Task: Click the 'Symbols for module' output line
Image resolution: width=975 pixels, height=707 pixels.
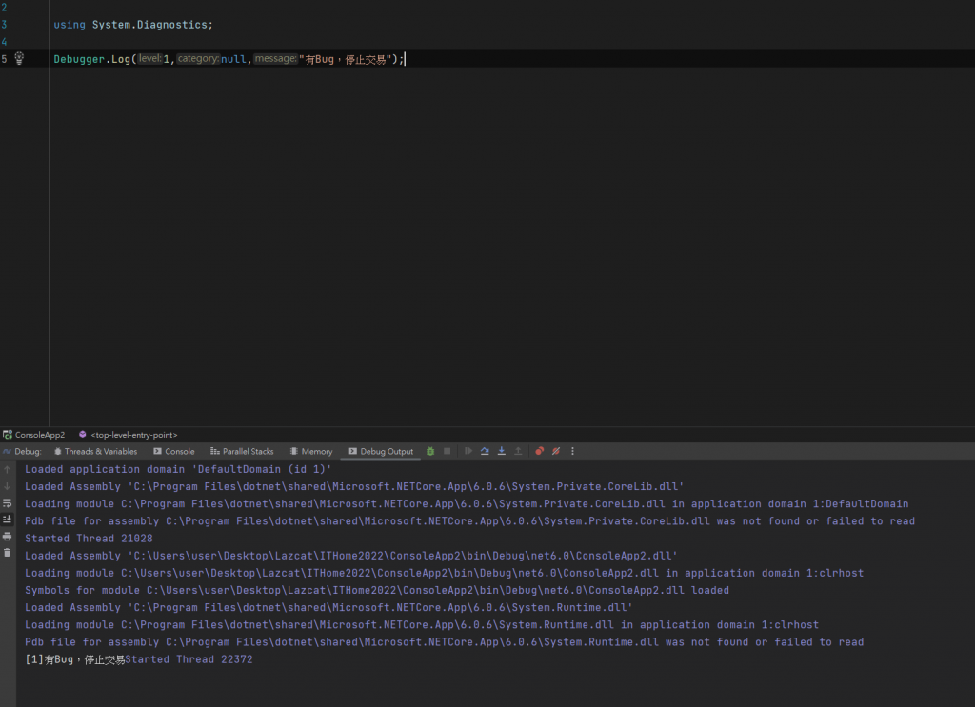Action: [x=377, y=590]
